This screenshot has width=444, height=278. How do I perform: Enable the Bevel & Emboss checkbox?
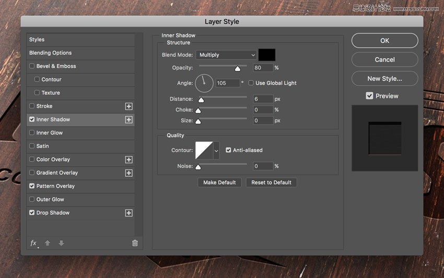click(x=32, y=66)
